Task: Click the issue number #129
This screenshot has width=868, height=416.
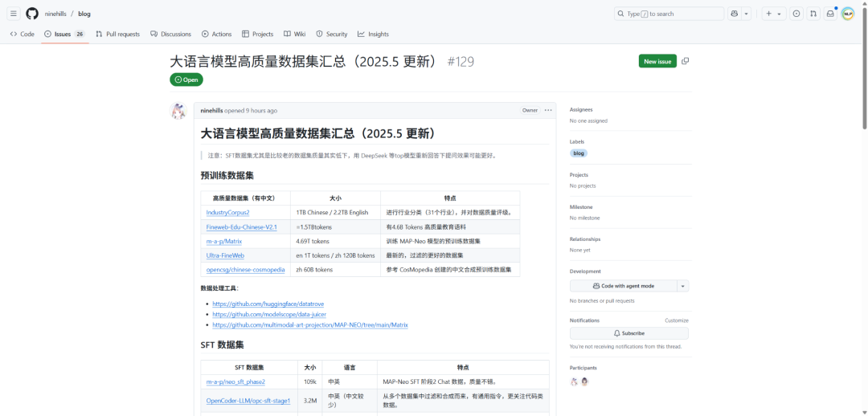Action: (x=461, y=61)
